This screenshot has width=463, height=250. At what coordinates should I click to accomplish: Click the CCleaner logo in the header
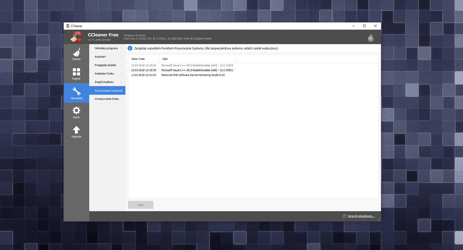click(x=76, y=37)
